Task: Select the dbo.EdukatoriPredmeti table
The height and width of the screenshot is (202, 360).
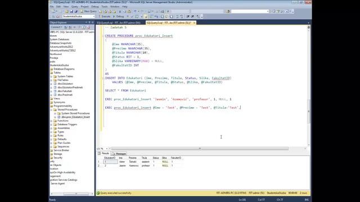Action: point(70,88)
